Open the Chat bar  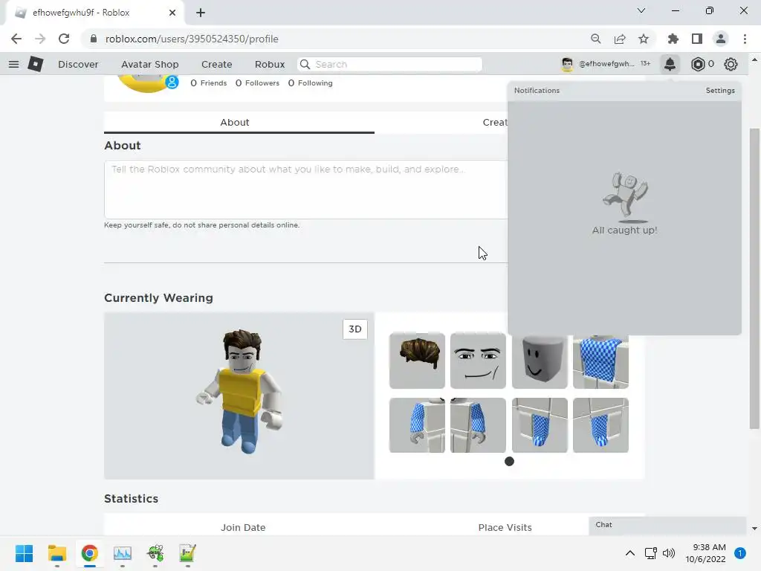click(x=667, y=526)
